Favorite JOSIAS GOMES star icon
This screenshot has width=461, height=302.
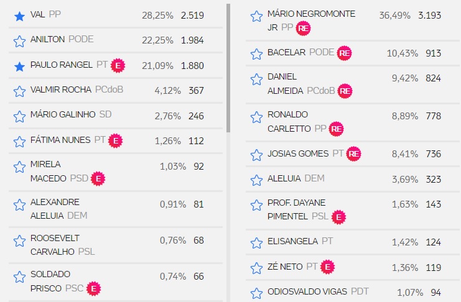[x=256, y=155]
